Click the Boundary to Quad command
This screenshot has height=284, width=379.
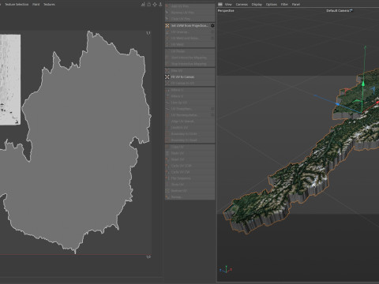click(x=189, y=140)
